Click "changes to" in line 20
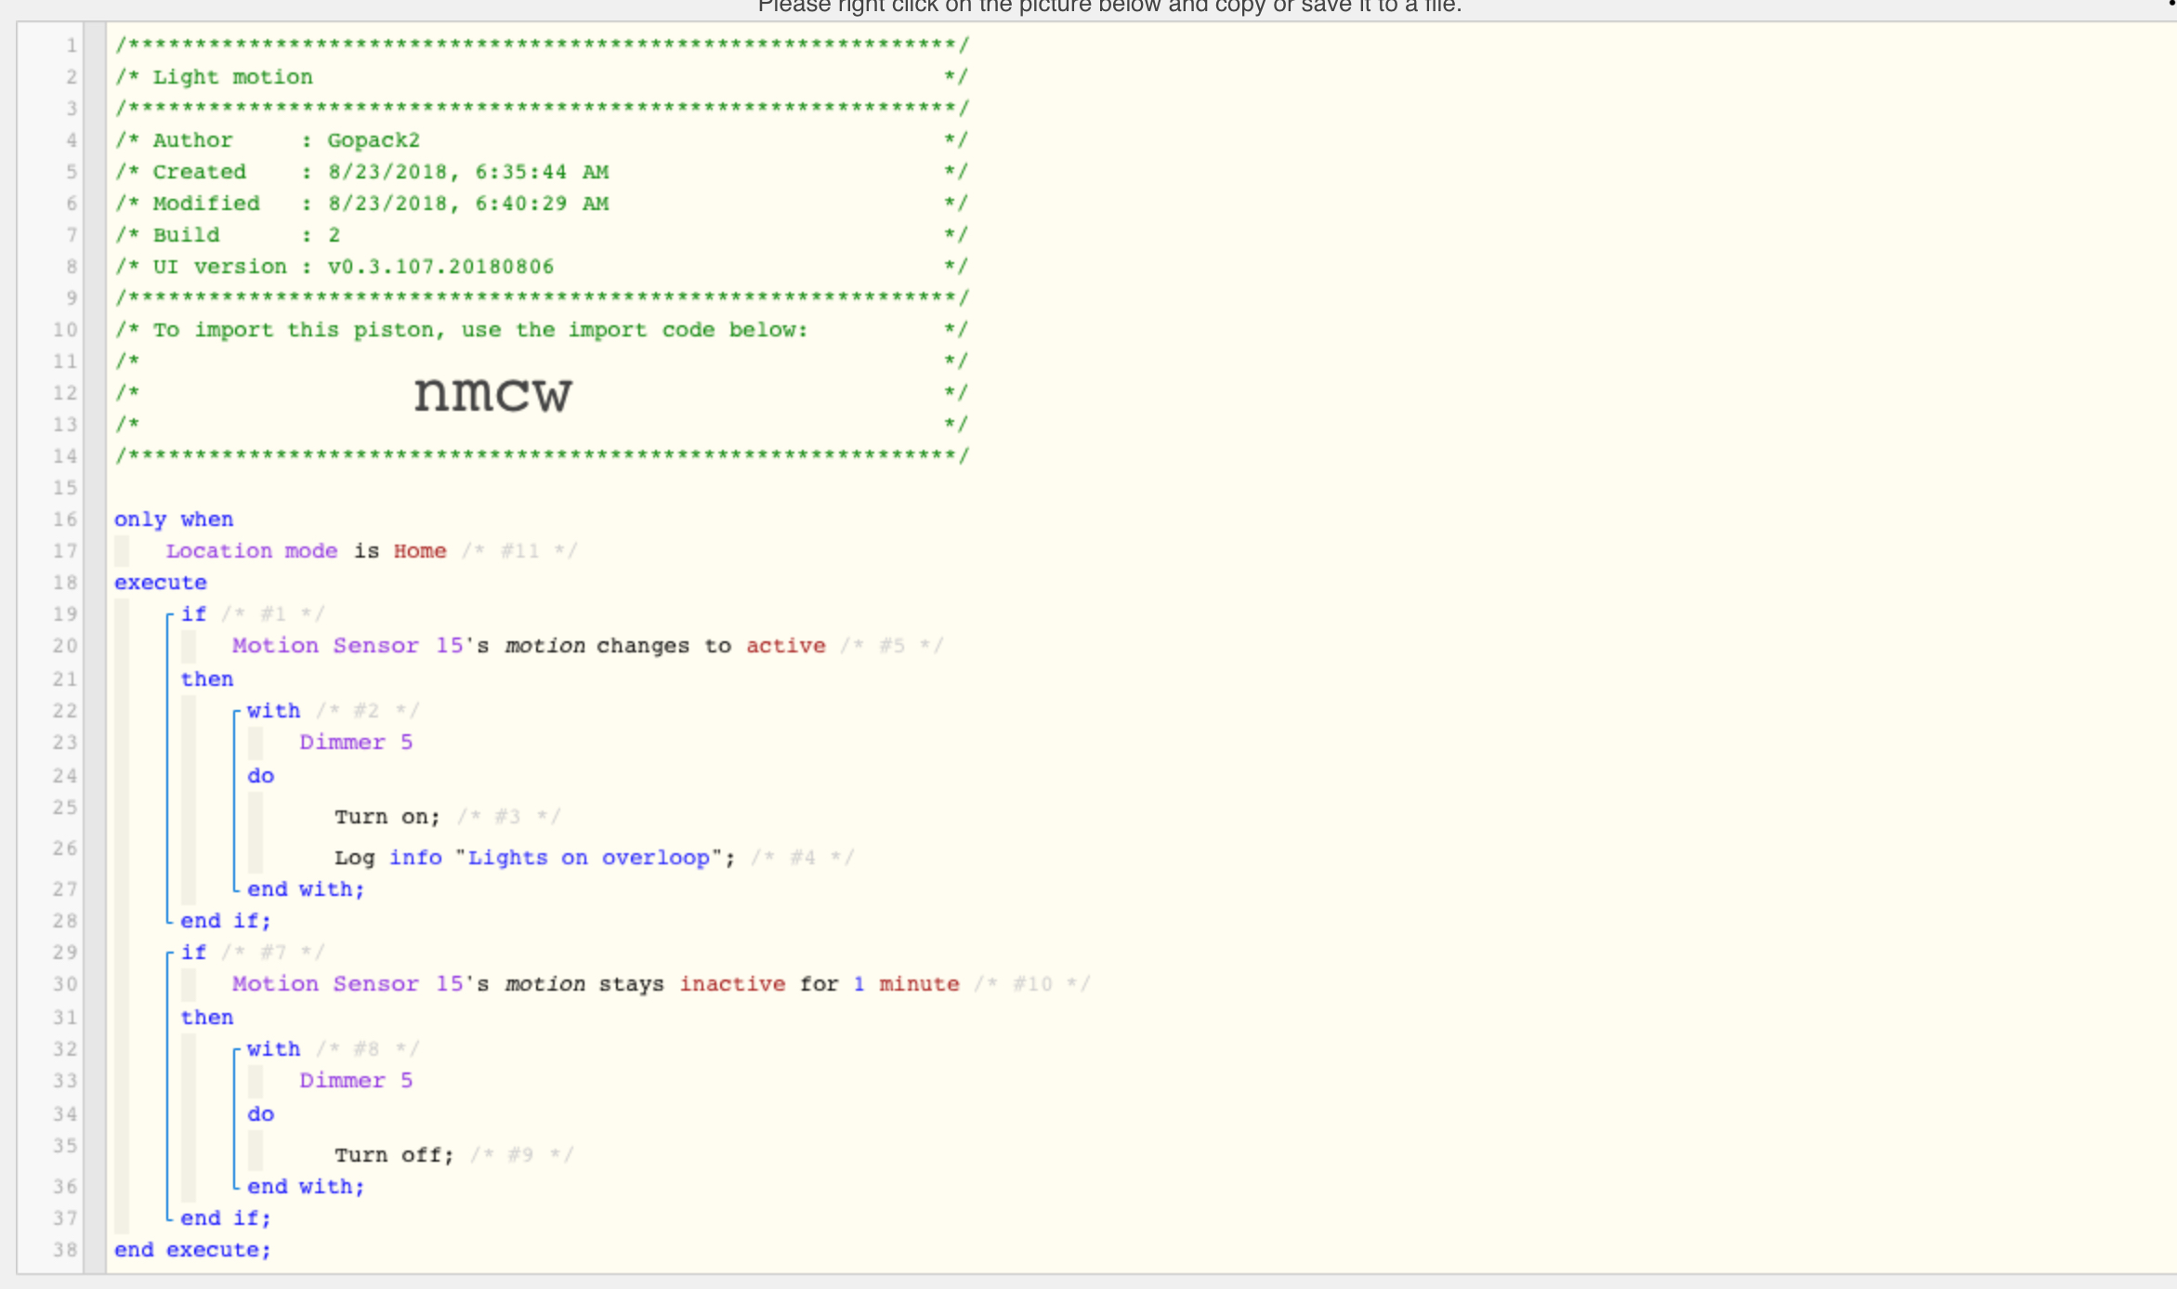 [x=663, y=646]
